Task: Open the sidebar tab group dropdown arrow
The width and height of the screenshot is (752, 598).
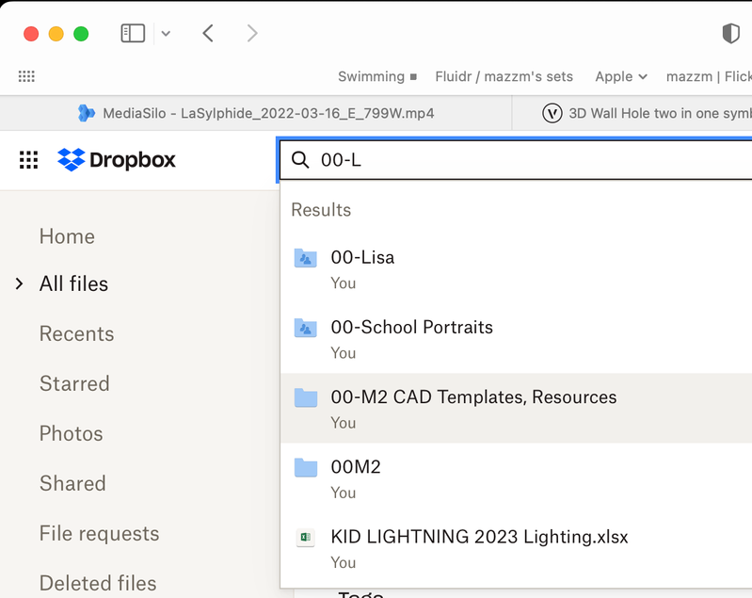Action: pyautogui.click(x=166, y=34)
